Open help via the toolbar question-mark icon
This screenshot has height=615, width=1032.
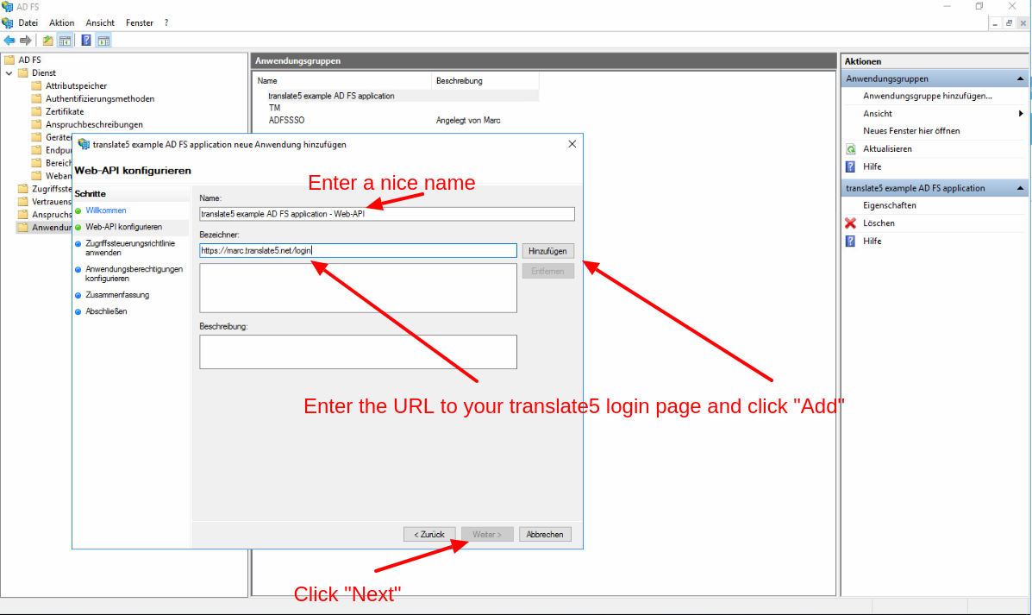pyautogui.click(x=86, y=41)
